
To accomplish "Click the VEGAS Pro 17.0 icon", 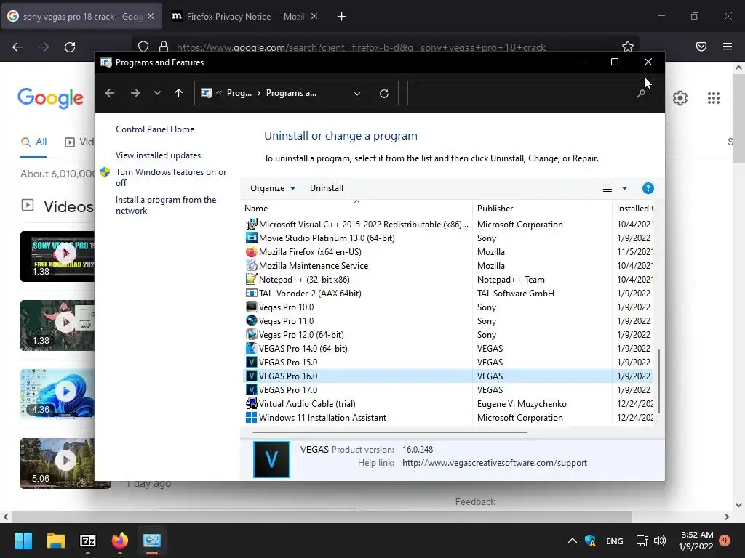I will 251,390.
